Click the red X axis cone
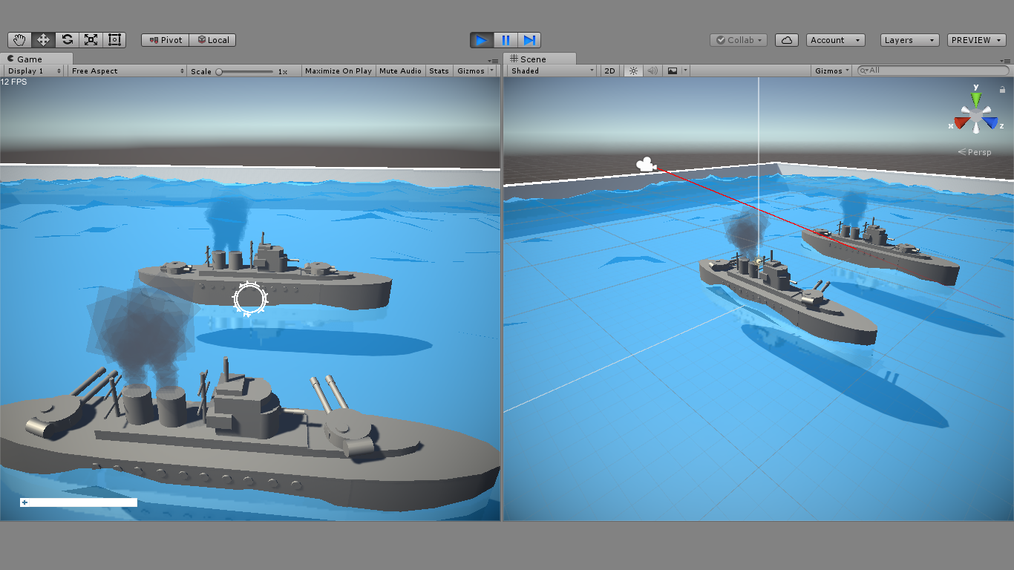 [961, 123]
